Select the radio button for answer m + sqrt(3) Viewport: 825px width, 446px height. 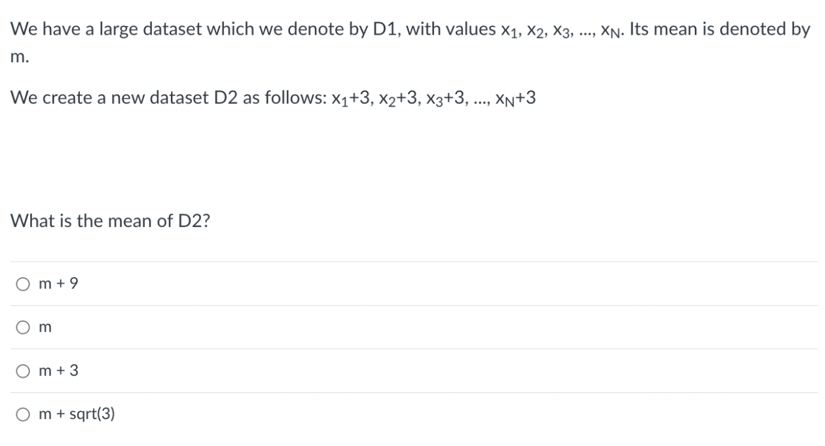pyautogui.click(x=23, y=414)
